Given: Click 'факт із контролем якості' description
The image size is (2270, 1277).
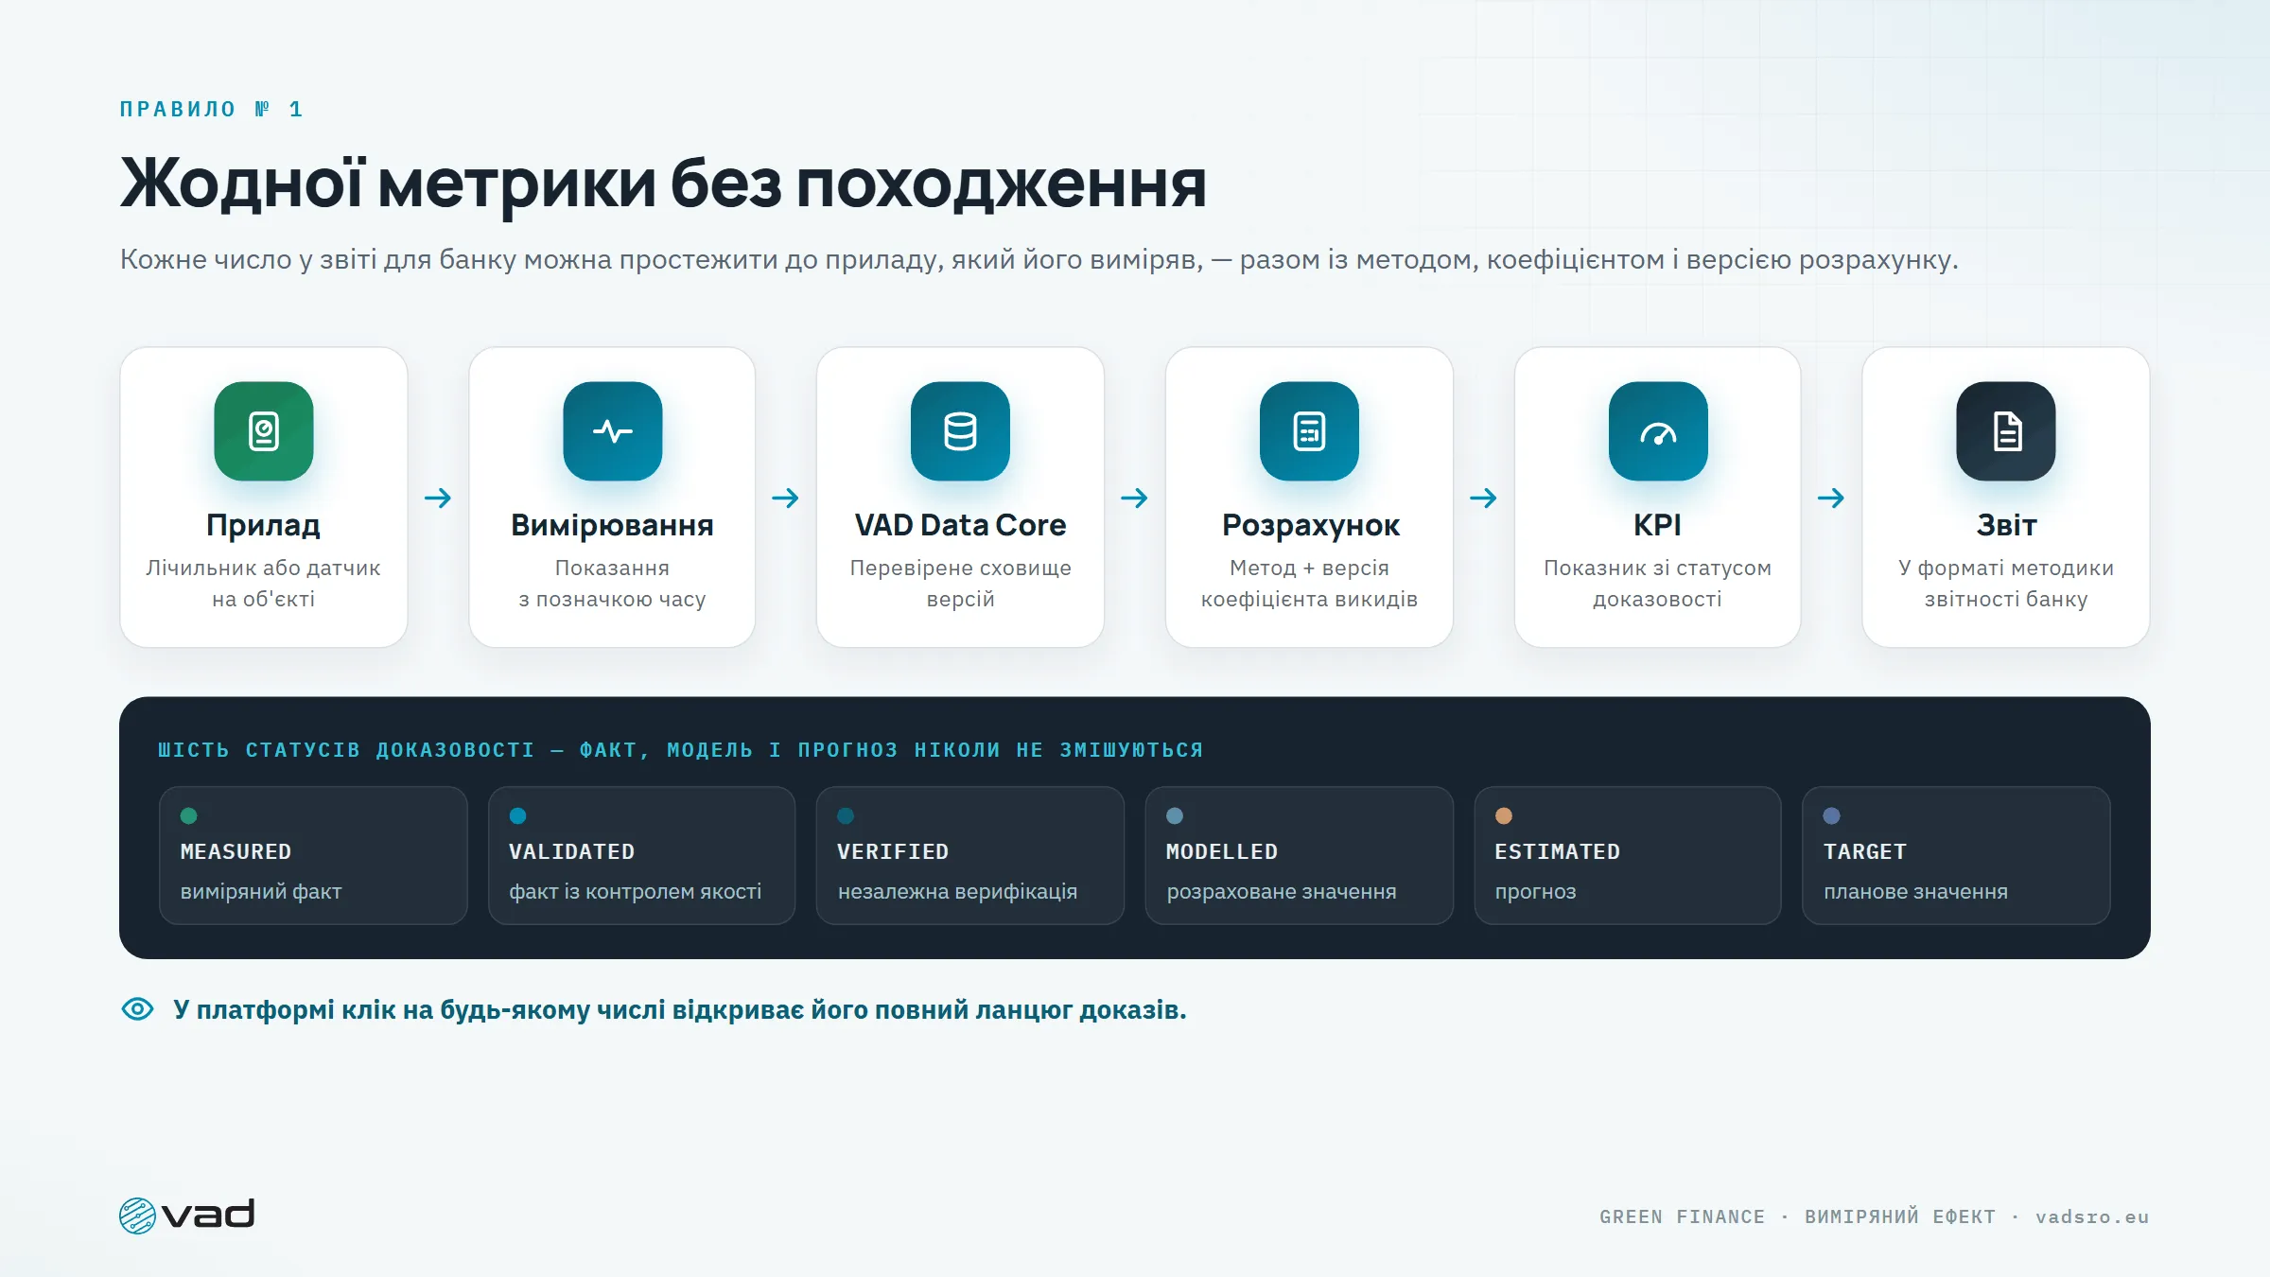Looking at the screenshot, I should tap(635, 892).
